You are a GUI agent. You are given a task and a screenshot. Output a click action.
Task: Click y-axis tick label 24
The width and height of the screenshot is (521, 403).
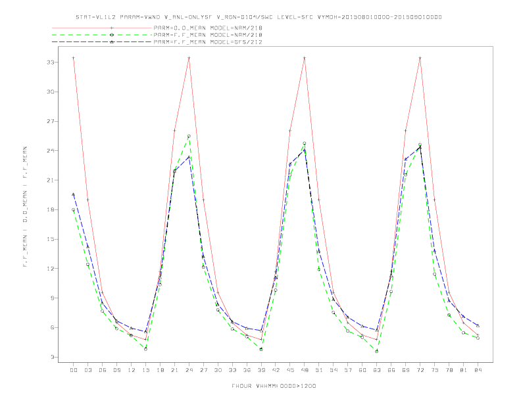(51, 151)
